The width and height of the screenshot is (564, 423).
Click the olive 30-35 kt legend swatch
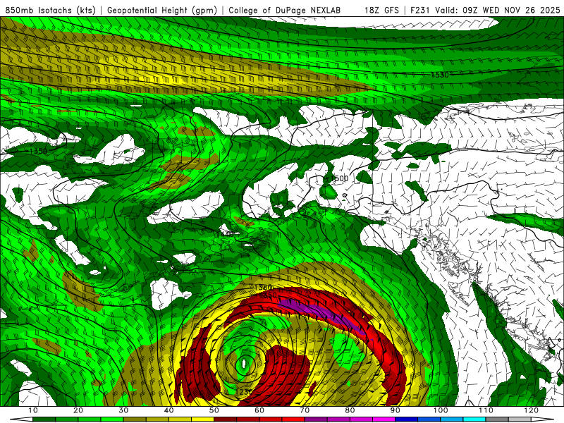135,419
